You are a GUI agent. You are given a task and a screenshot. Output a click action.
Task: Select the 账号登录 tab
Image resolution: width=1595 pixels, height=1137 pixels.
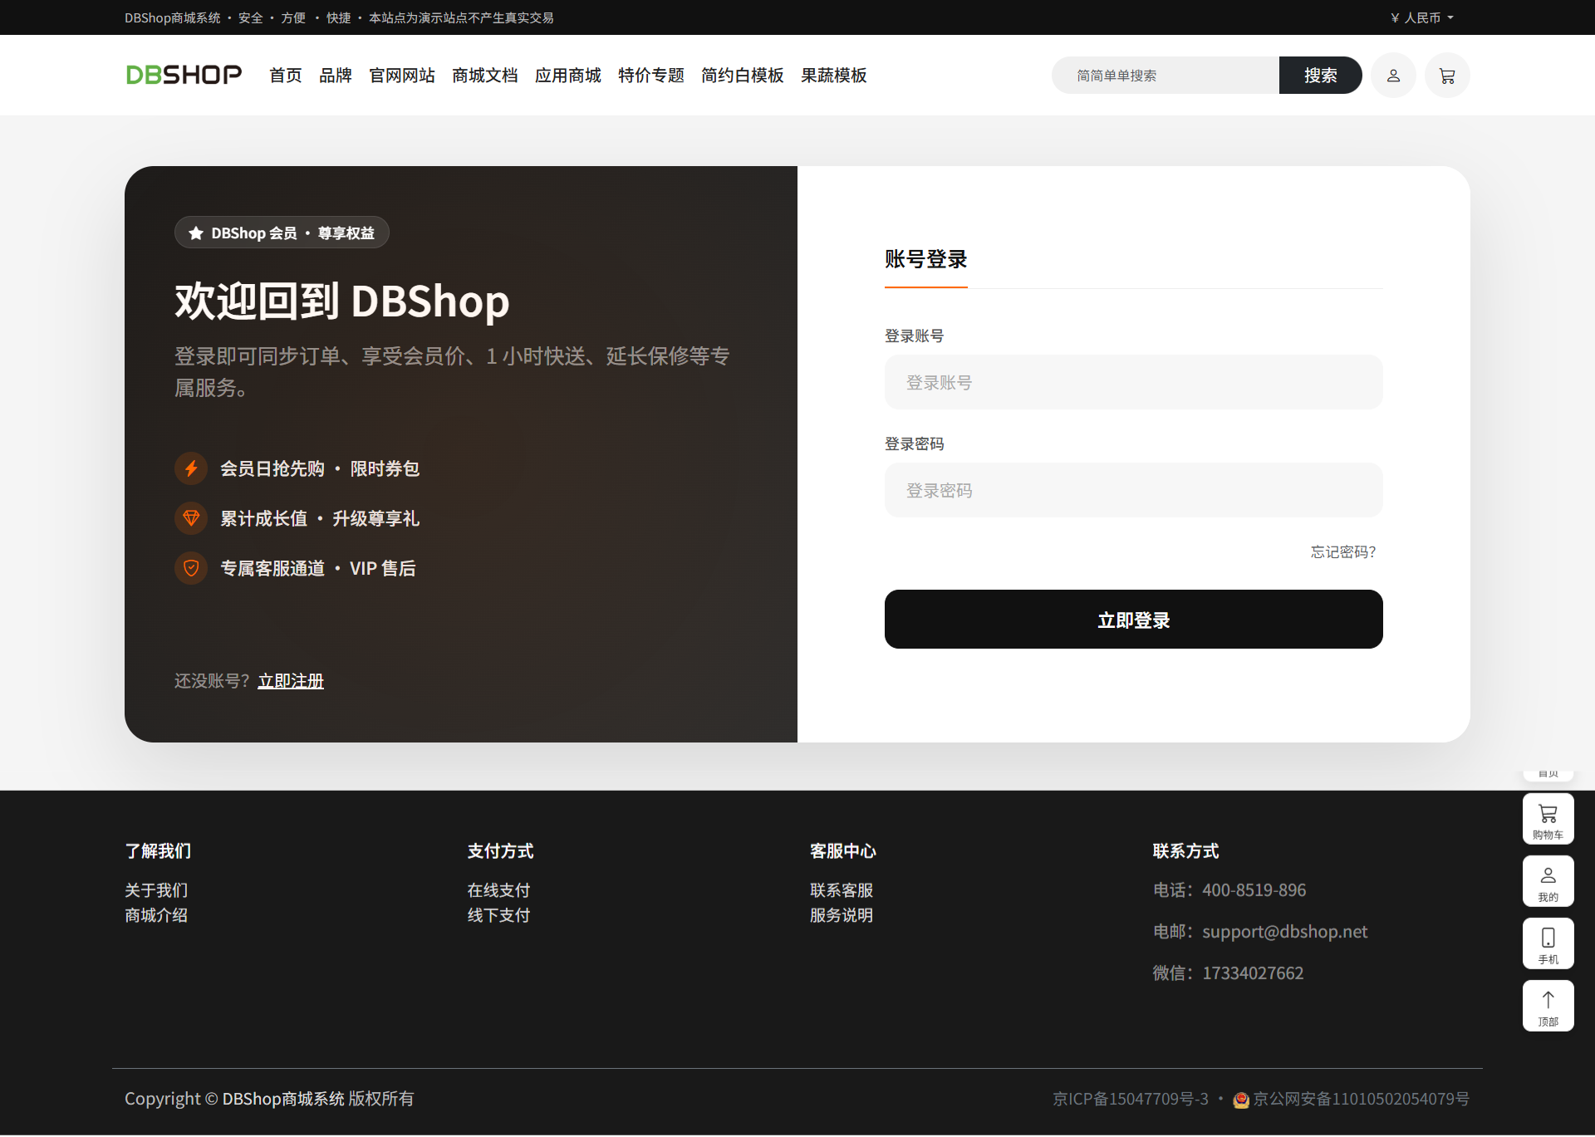925,260
